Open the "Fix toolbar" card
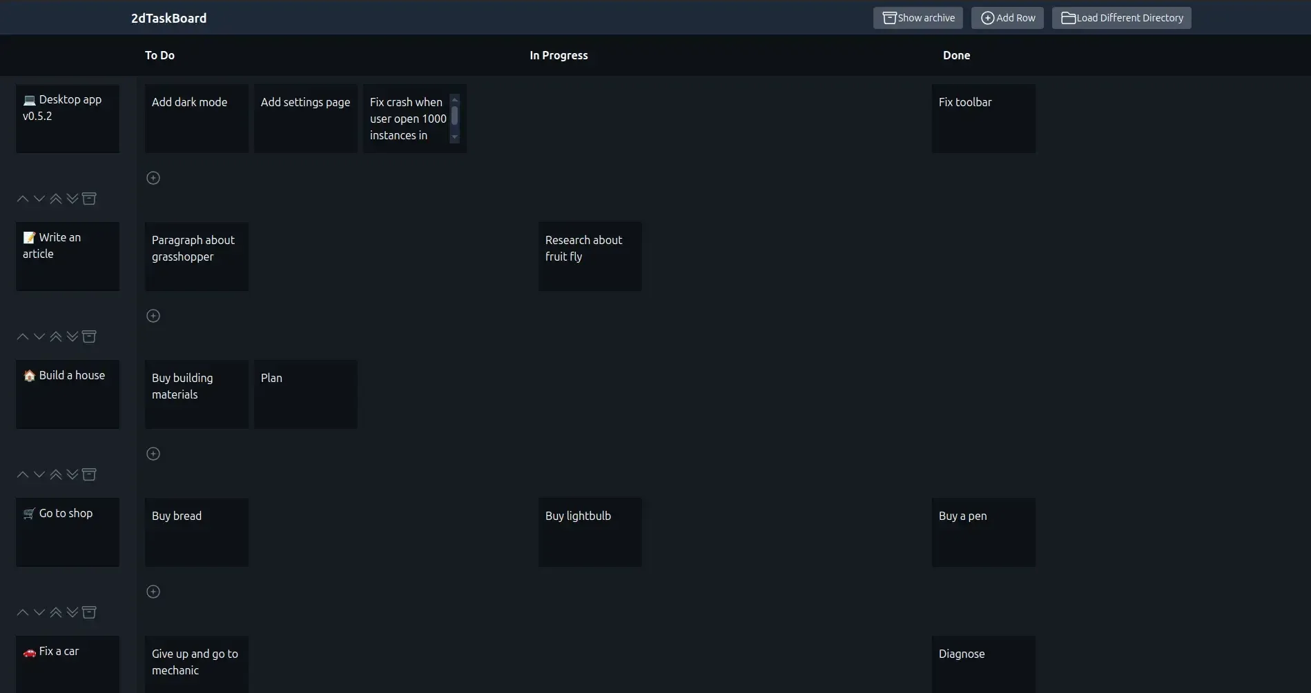Viewport: 1311px width, 693px height. click(983, 118)
